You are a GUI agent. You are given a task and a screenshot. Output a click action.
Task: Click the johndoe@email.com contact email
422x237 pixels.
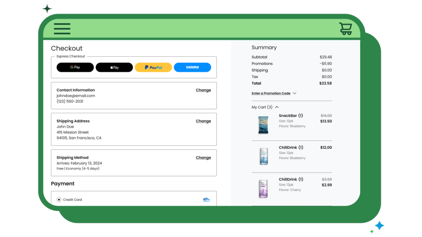76,96
